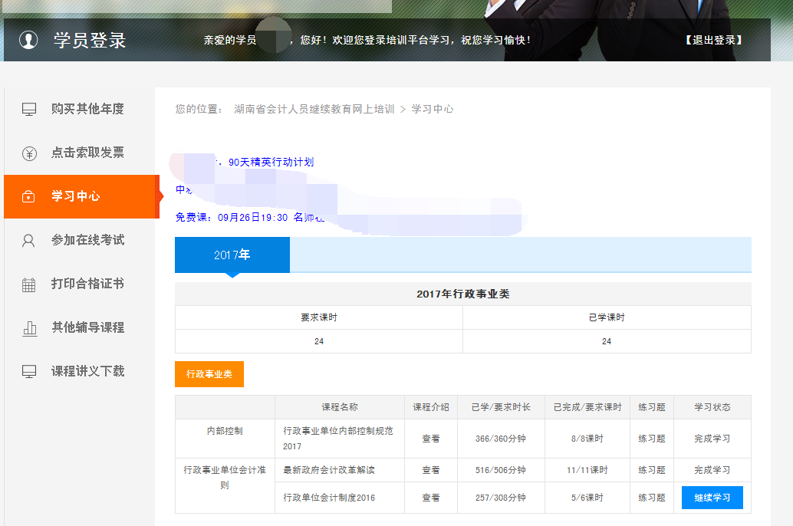Click the 退出登录 logout link
The height and width of the screenshot is (526, 793).
coord(713,40)
